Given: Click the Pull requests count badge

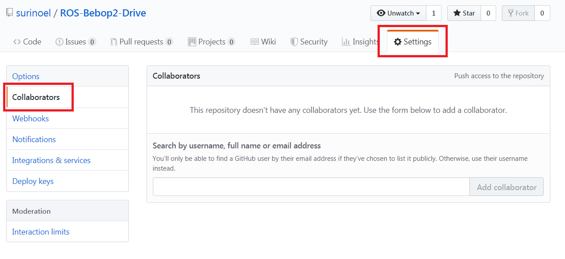Looking at the screenshot, I should [169, 42].
